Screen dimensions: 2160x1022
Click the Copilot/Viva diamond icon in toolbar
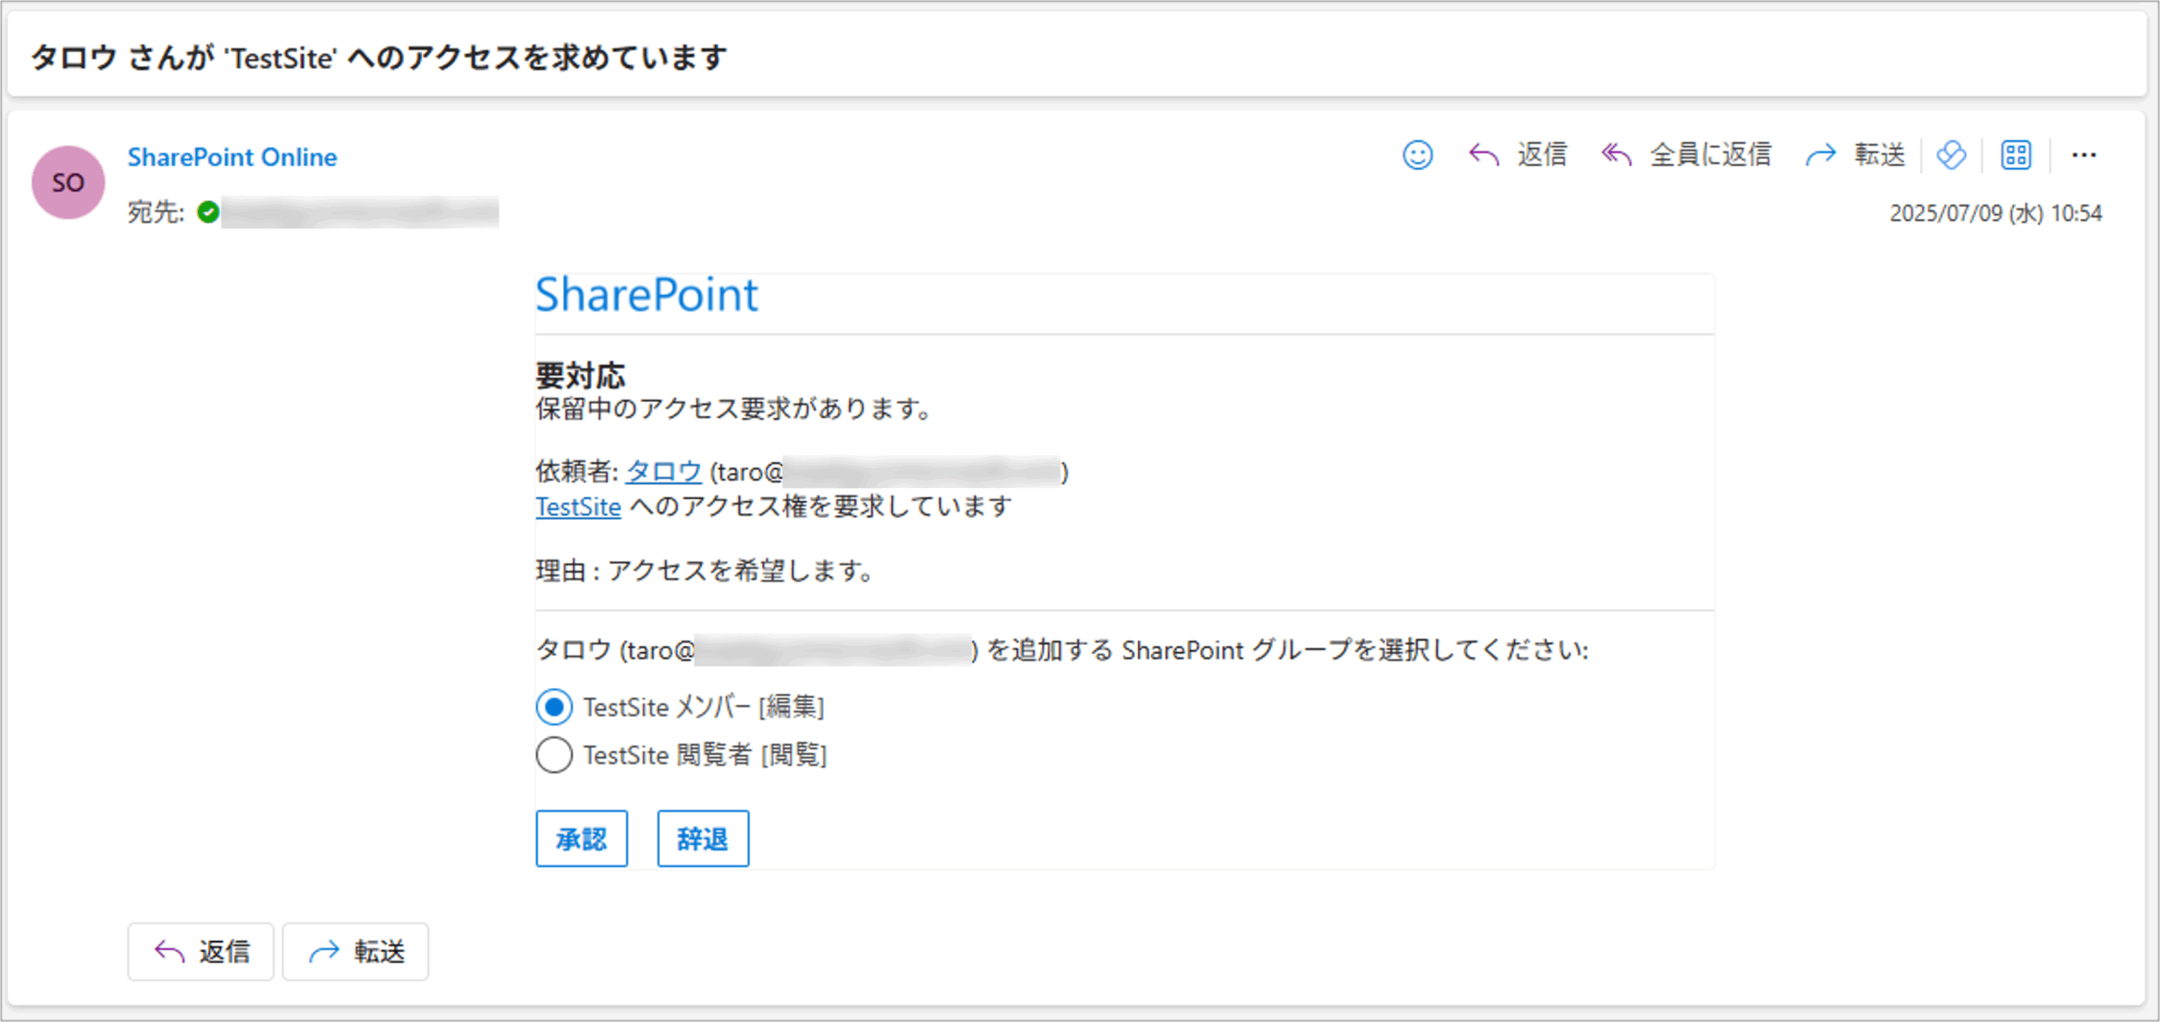pos(1952,155)
